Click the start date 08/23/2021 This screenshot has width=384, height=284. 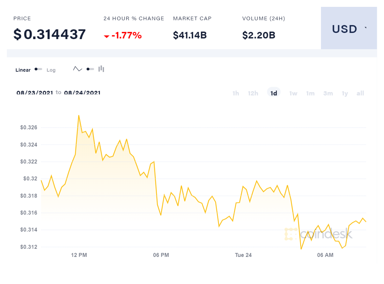click(35, 93)
